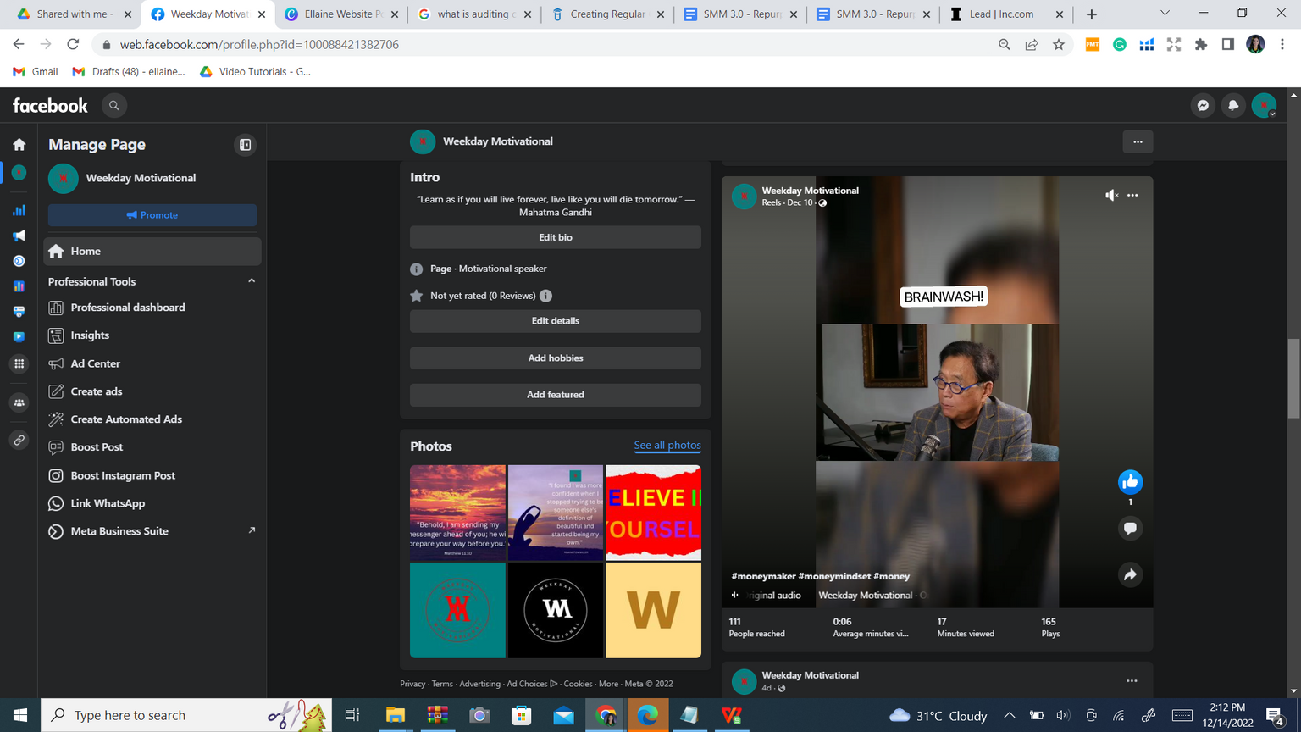The height and width of the screenshot is (732, 1301).
Task: Open Facebook search icon
Action: [113, 105]
